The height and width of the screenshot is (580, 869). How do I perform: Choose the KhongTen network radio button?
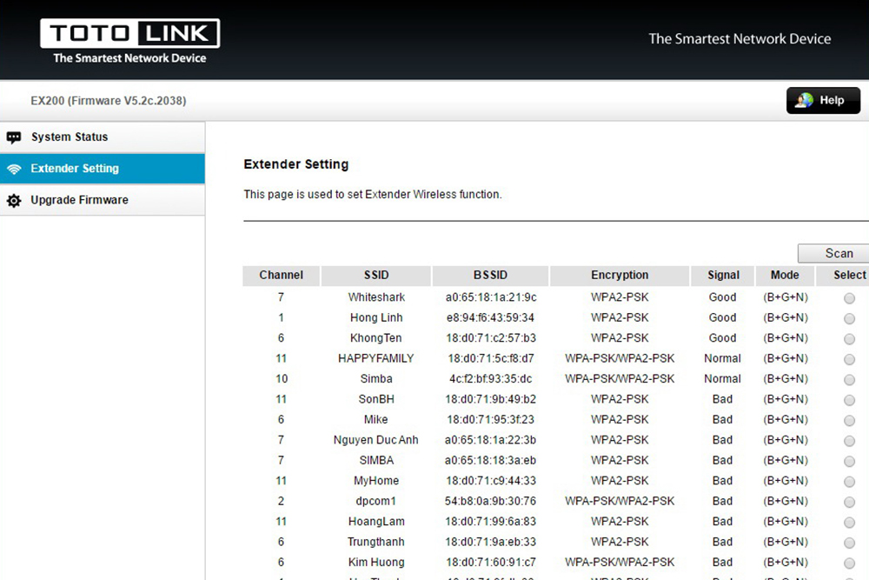[x=849, y=339]
